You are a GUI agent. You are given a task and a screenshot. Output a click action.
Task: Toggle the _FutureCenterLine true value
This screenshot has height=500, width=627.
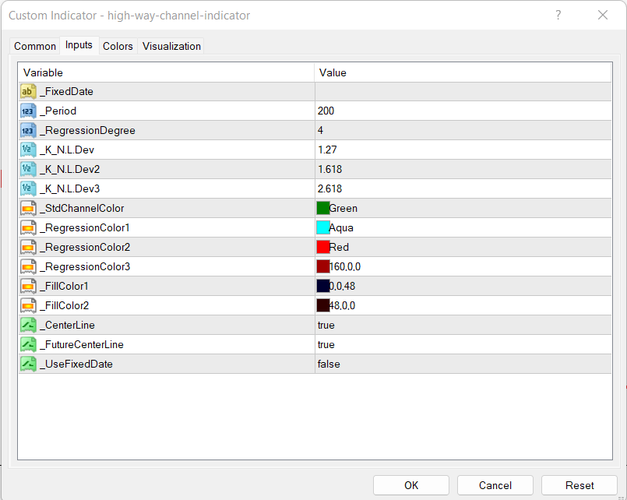pyautogui.click(x=326, y=345)
